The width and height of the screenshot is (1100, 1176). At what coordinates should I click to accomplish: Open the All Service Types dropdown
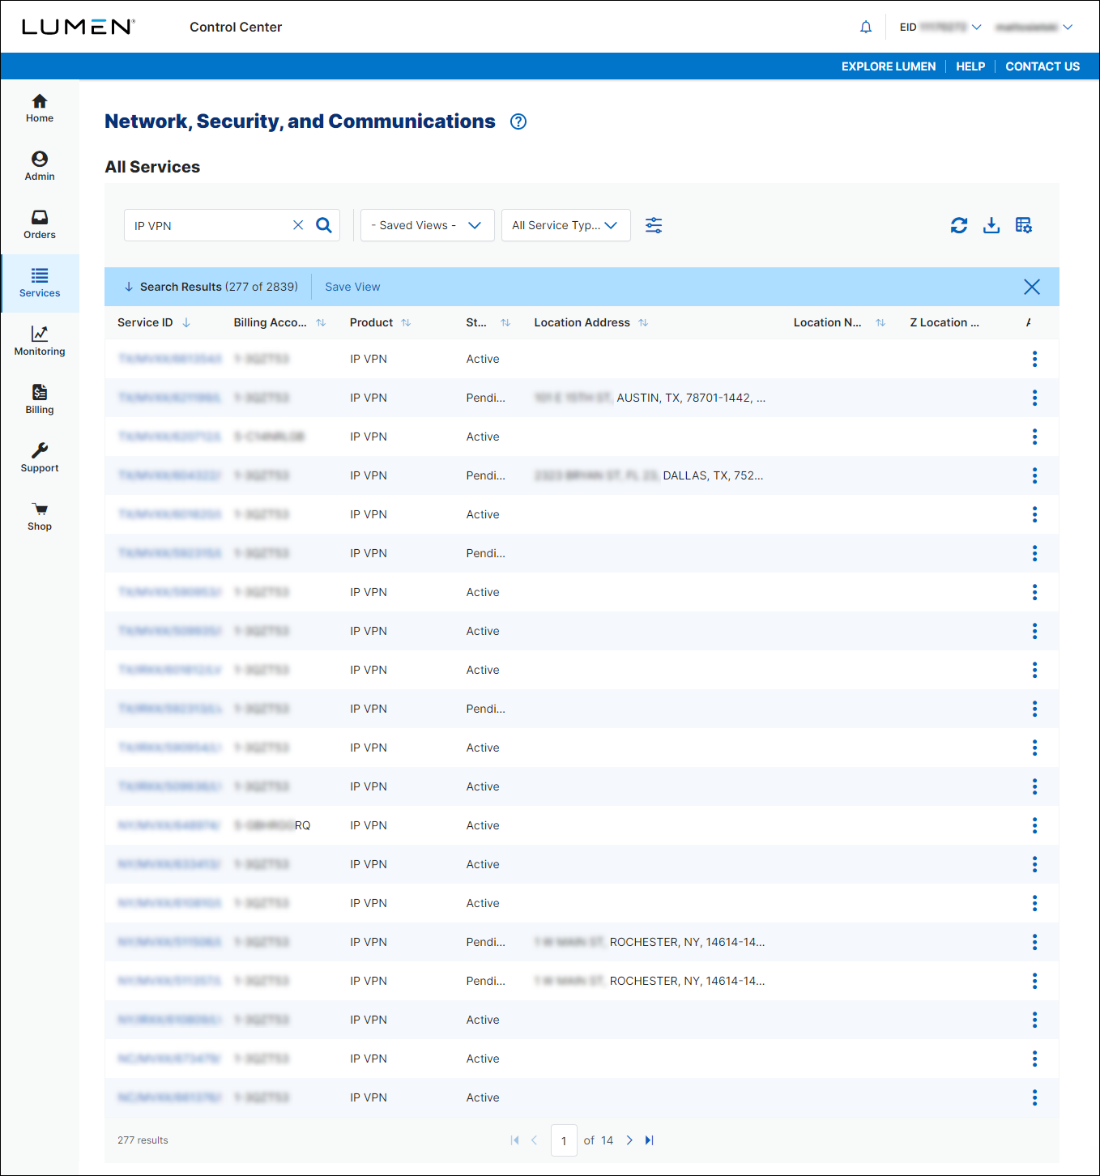coord(566,225)
